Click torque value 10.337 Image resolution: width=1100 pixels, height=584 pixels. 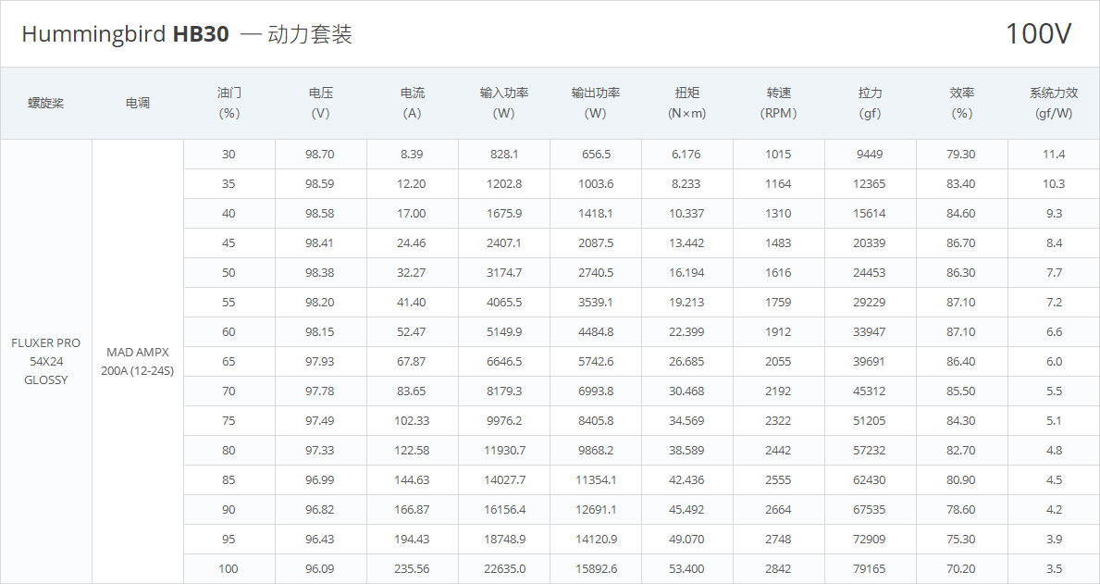[686, 214]
